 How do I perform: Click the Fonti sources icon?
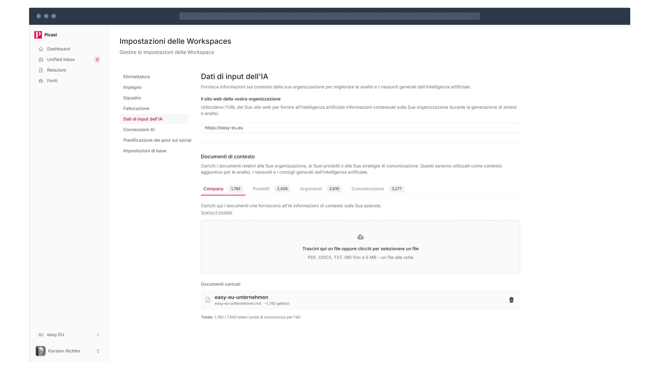(x=41, y=81)
